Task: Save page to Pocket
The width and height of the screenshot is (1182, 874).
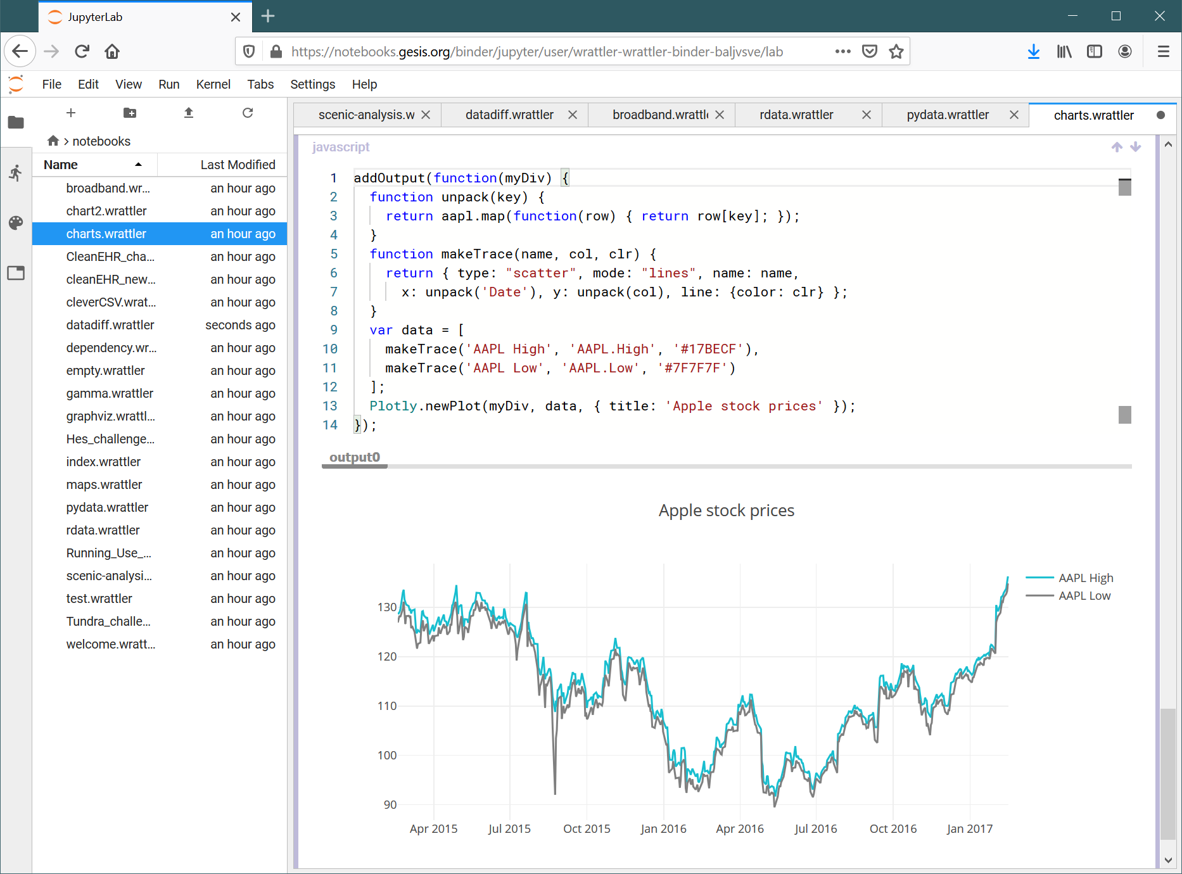Action: (x=870, y=51)
